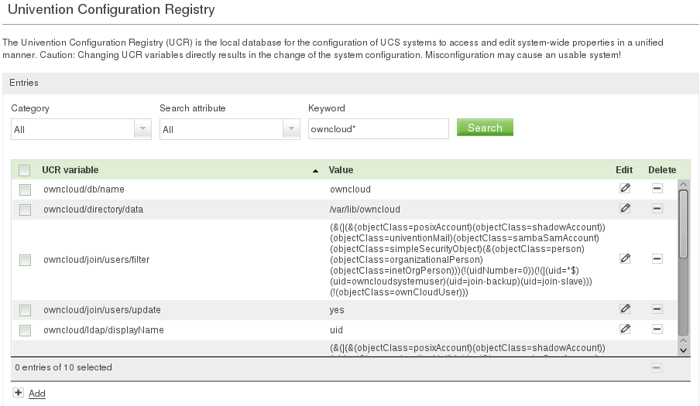Viewport: 700px width, 406px height.
Task: Select checkbox for owncloud/join/users/update
Action: [25, 310]
